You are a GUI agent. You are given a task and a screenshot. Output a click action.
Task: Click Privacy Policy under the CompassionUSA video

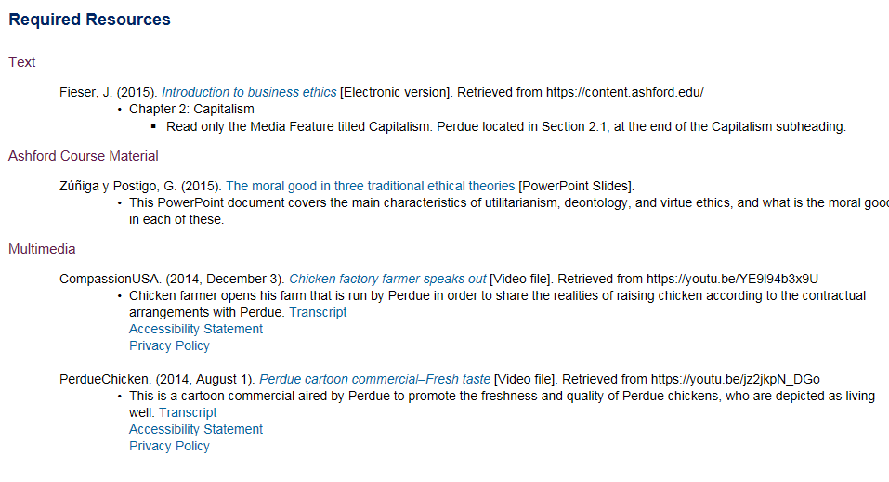pos(169,345)
